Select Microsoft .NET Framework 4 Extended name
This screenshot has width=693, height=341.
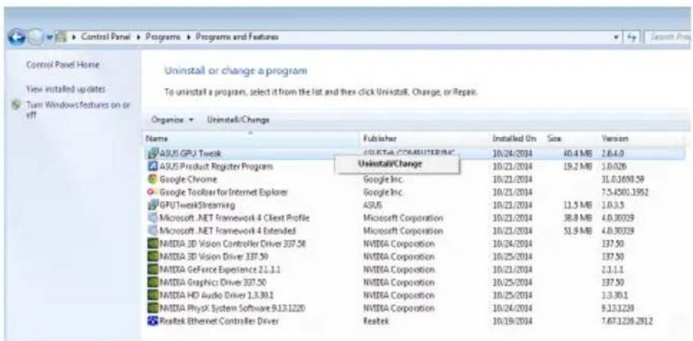point(228,231)
